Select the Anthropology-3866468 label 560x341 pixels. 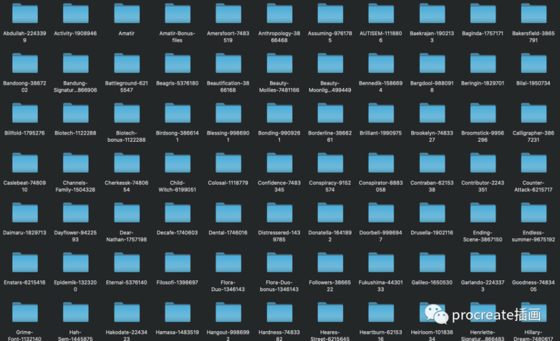(x=279, y=37)
